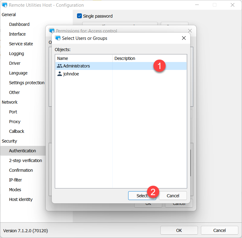
Task: Toggle the Single password checkbox
Action: 79,16
